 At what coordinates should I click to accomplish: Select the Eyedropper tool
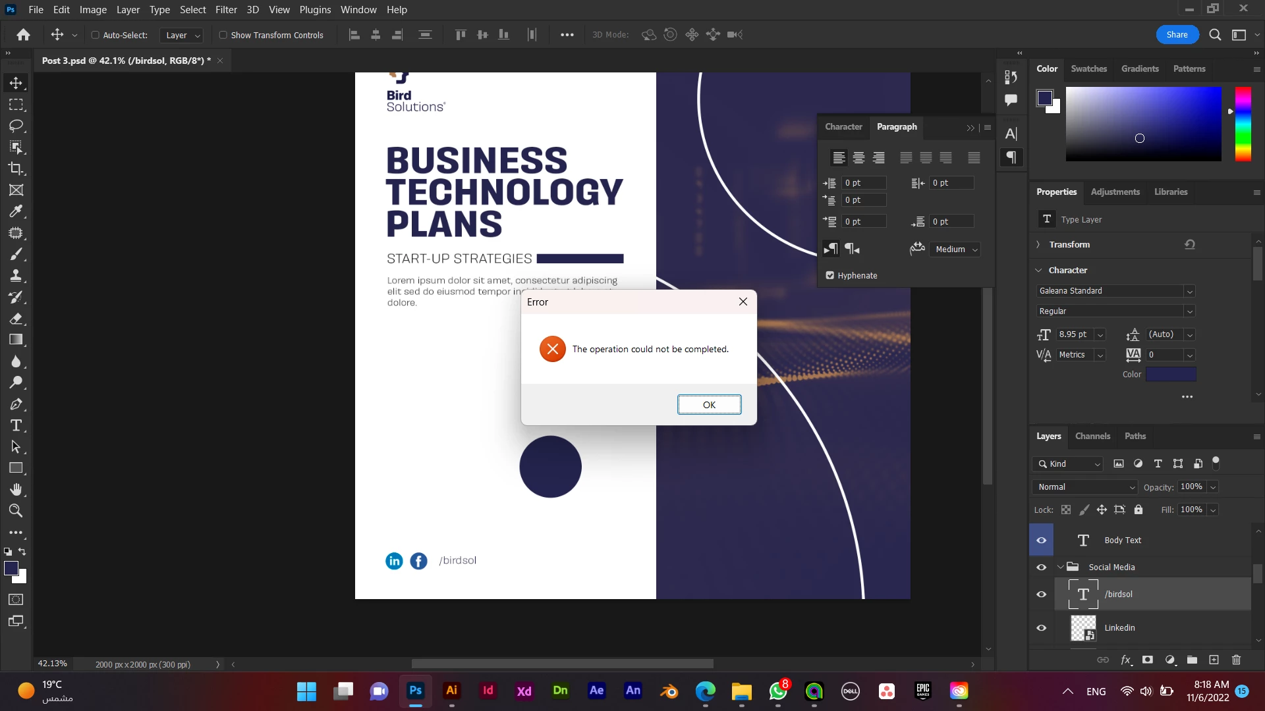16,211
